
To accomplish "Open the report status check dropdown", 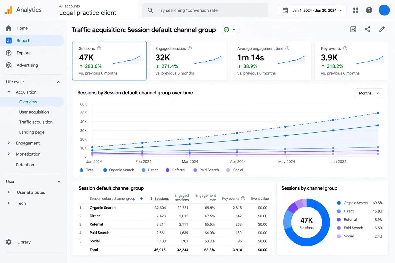I will click(230, 30).
